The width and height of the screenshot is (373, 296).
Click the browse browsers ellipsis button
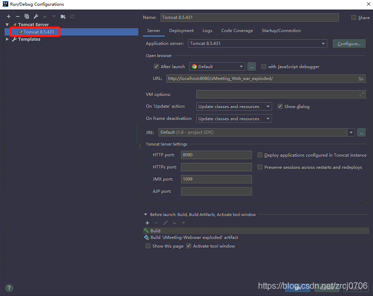click(x=252, y=67)
